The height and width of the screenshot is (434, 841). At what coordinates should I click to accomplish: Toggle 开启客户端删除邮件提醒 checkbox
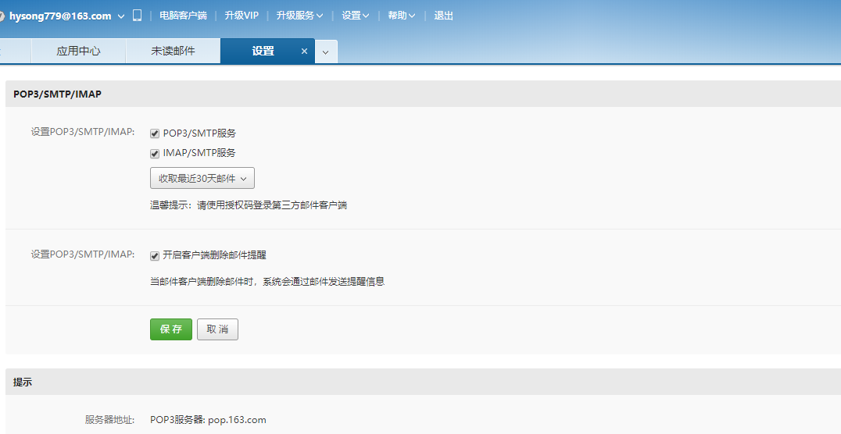[x=155, y=255]
